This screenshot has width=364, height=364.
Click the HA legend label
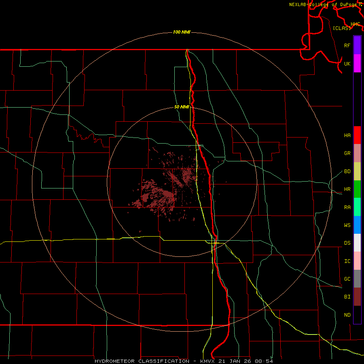point(347,135)
